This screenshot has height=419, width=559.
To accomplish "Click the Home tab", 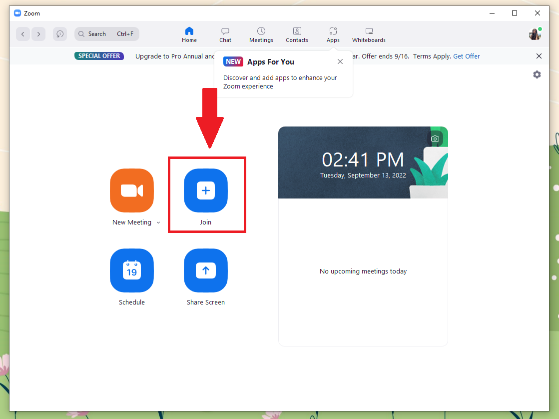I will [x=189, y=34].
